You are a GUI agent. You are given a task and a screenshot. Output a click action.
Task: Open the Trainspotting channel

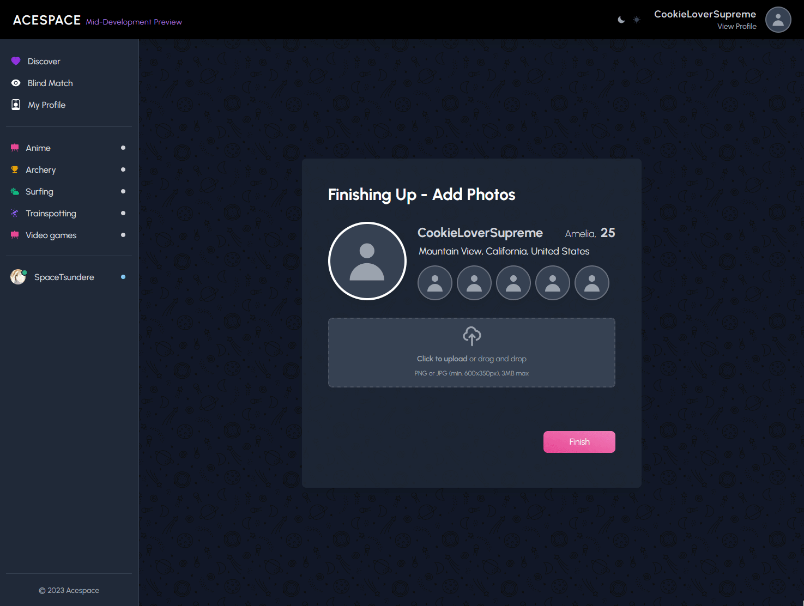(69, 213)
